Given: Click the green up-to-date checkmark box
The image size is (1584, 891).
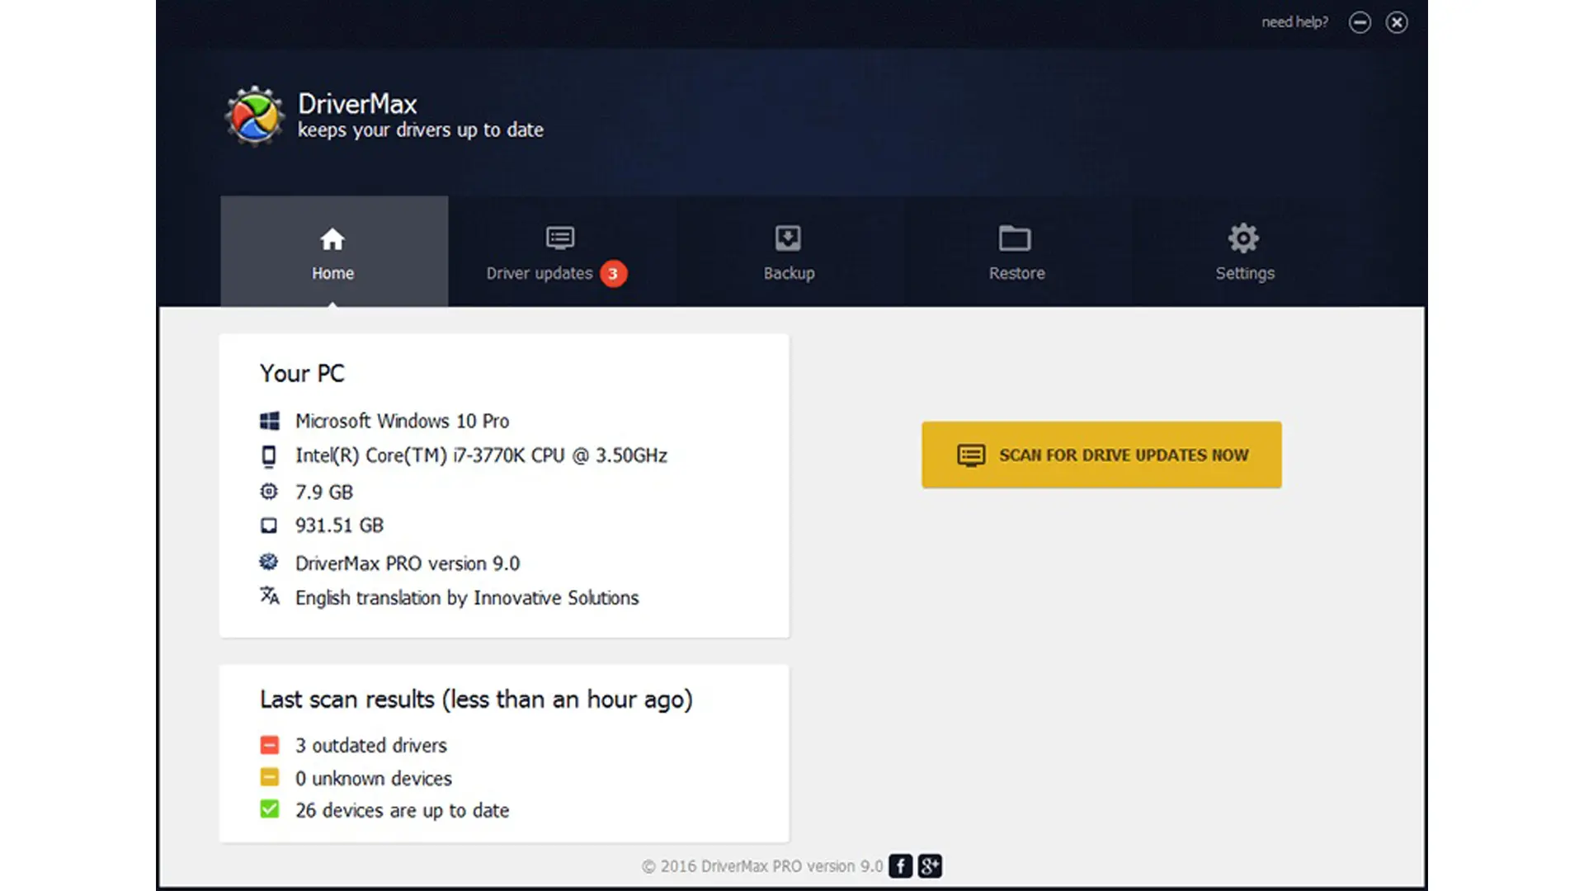Looking at the screenshot, I should tap(269, 809).
